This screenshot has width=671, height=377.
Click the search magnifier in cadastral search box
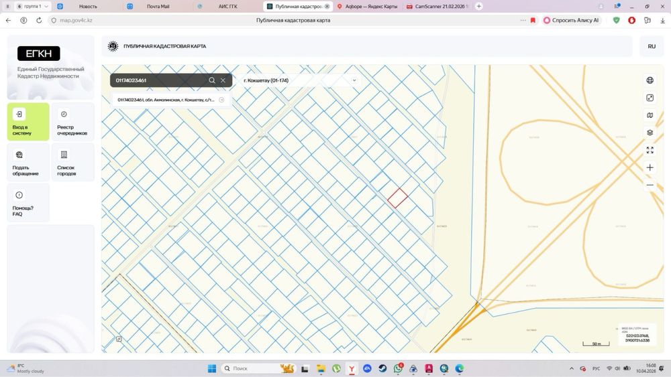click(x=212, y=80)
